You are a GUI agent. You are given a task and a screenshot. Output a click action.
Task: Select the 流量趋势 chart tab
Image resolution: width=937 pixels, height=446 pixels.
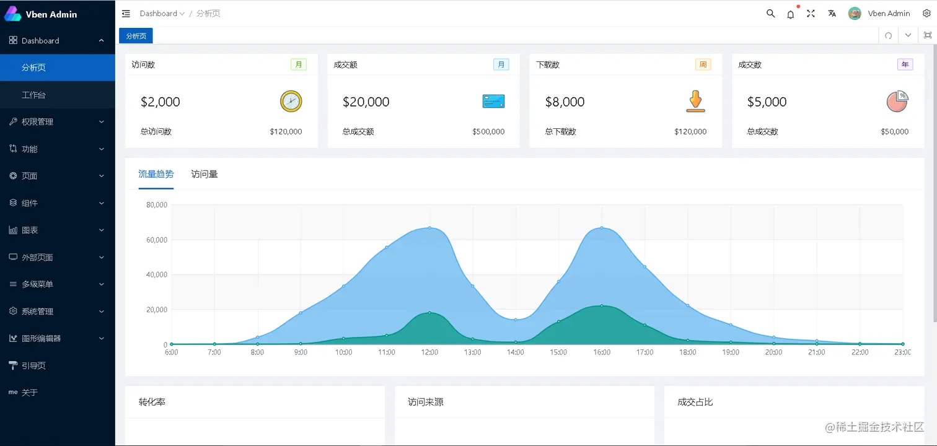point(156,174)
